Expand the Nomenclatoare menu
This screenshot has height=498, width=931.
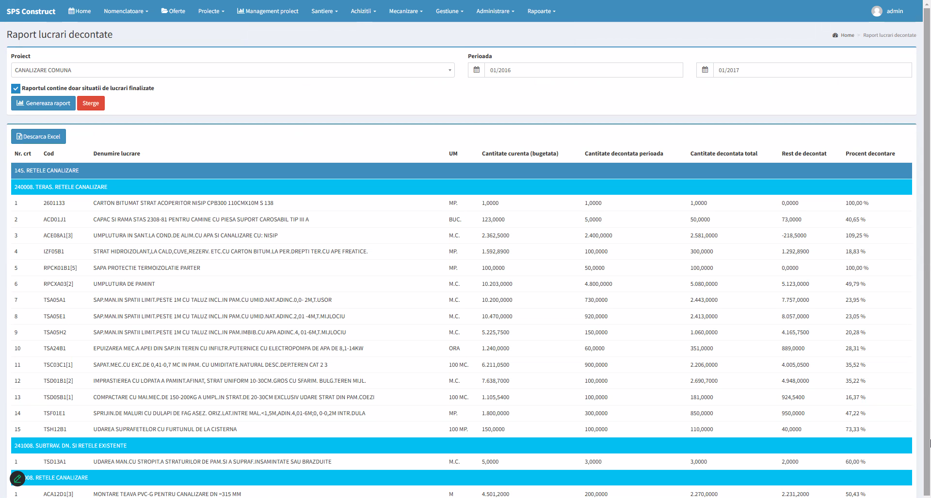(126, 11)
